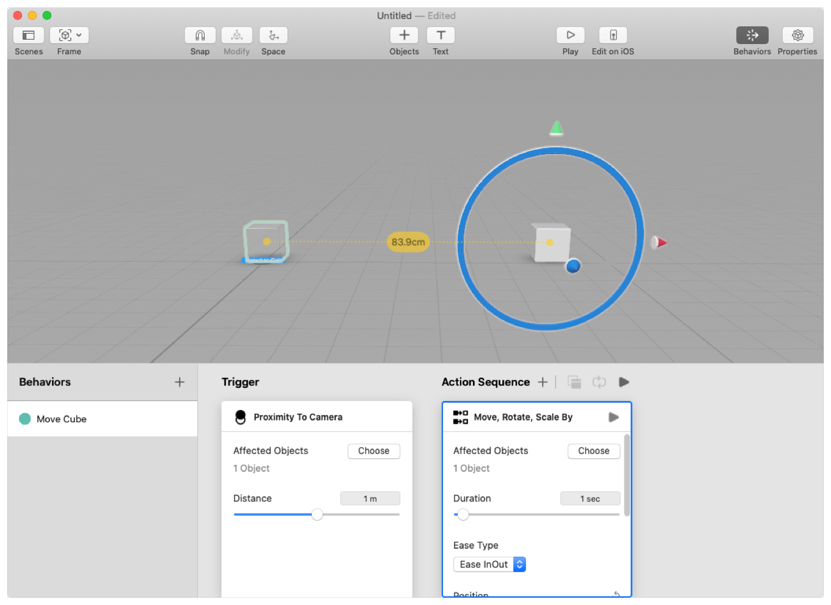Open the Ease Type dropdown showing Ease InOut
The height and width of the screenshot is (605, 831).
pos(489,564)
